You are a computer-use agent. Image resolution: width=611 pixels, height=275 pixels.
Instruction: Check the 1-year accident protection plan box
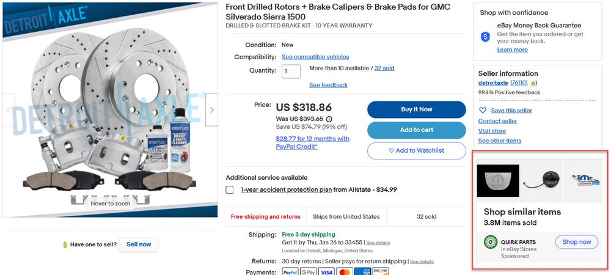[230, 189]
